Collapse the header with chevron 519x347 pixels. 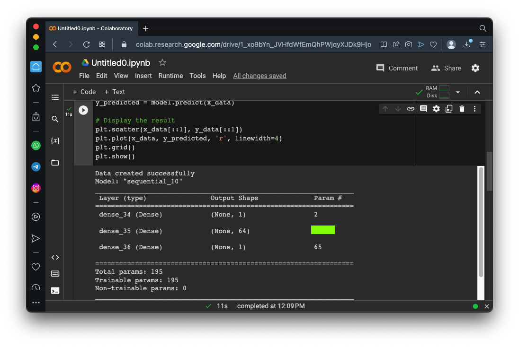[x=477, y=92]
